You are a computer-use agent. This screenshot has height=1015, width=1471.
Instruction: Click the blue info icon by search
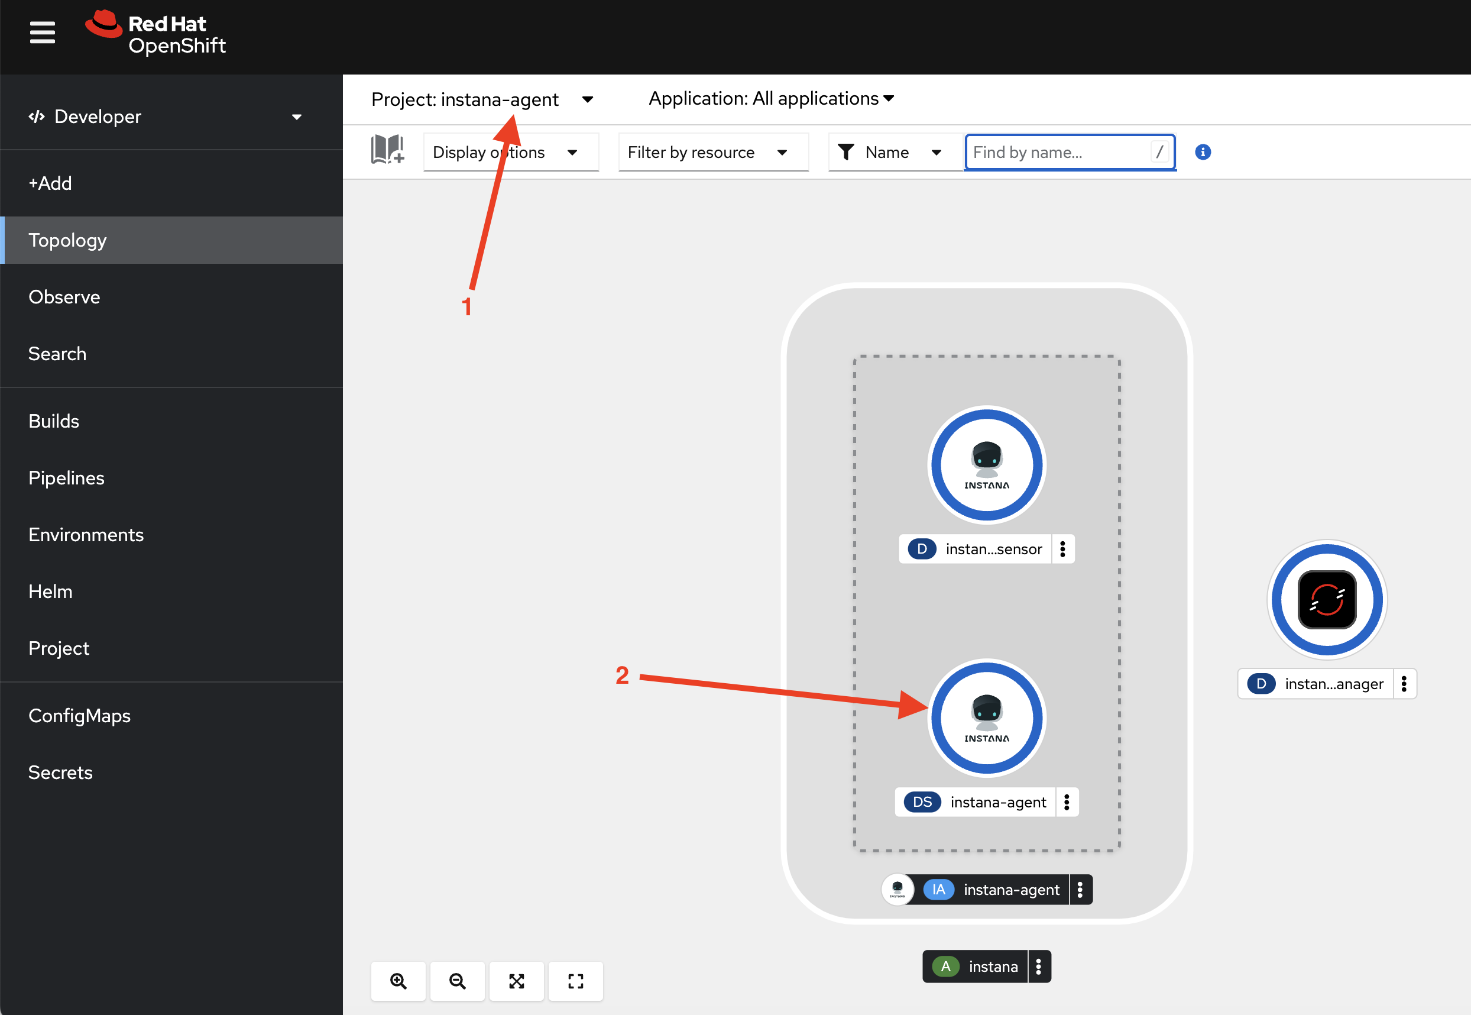(x=1202, y=152)
